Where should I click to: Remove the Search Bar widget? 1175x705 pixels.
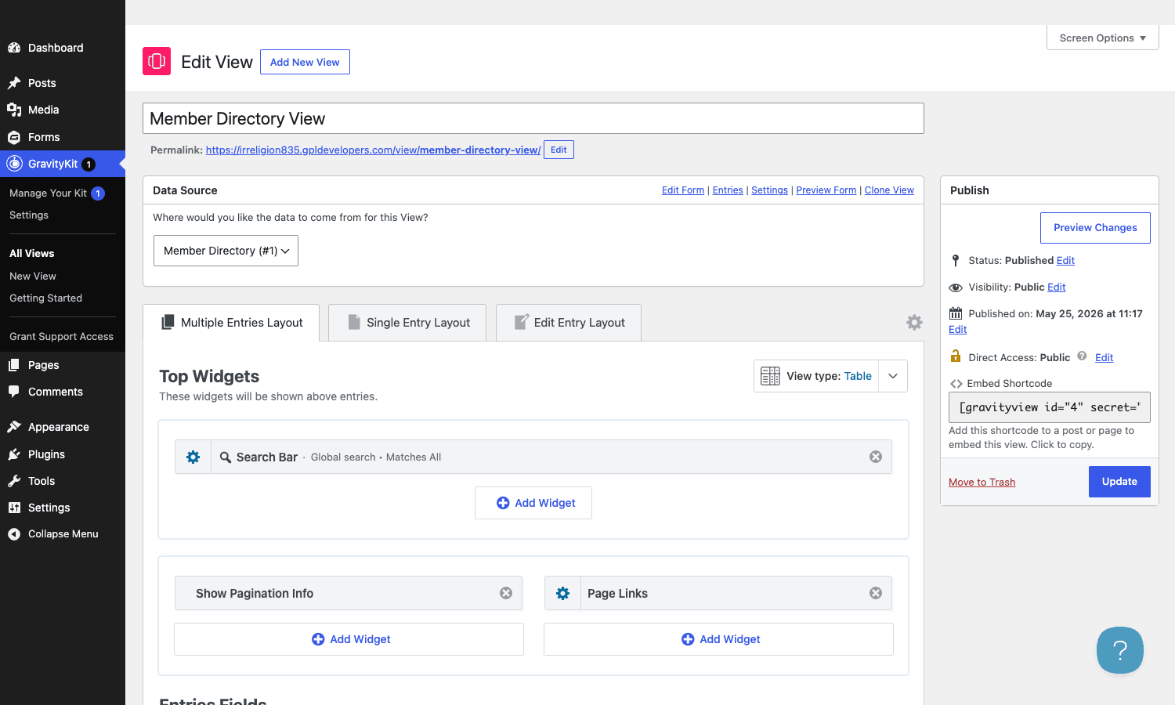(x=876, y=457)
